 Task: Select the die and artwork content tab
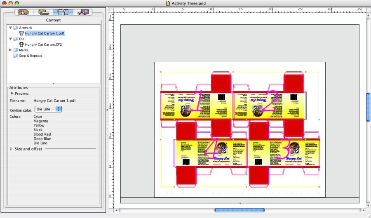[x=63, y=12]
